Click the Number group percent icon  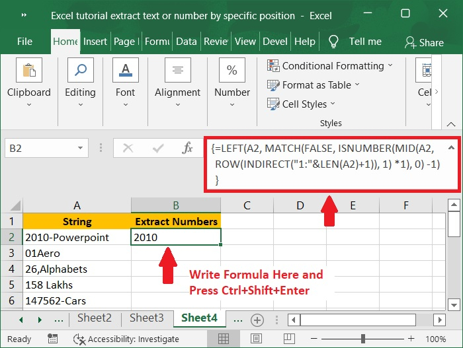point(232,70)
